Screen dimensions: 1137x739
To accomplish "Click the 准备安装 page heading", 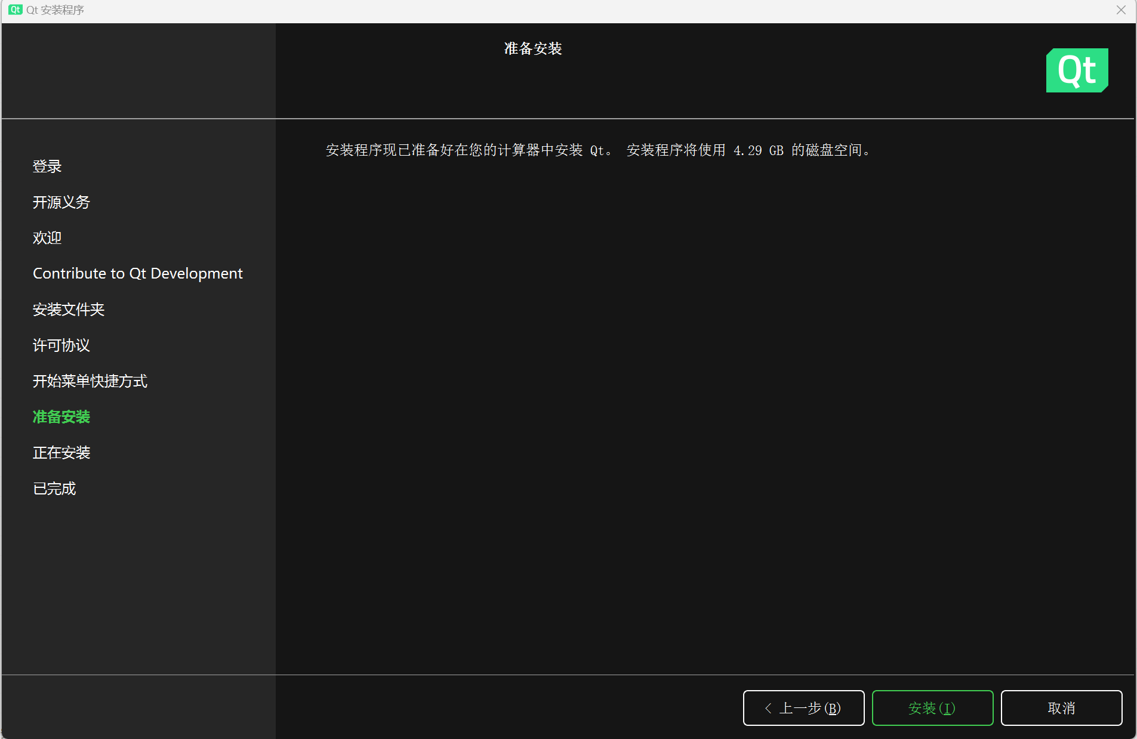I will point(533,49).
